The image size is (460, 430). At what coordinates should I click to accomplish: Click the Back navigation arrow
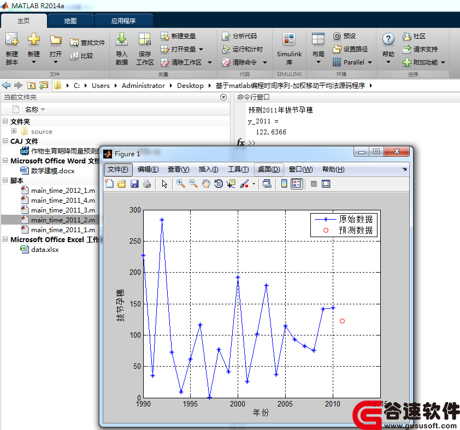[x=6, y=85]
